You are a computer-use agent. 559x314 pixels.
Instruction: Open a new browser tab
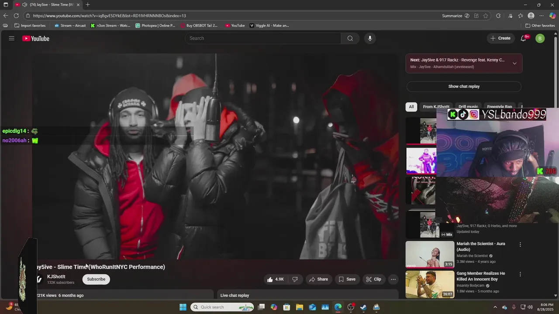point(88,5)
